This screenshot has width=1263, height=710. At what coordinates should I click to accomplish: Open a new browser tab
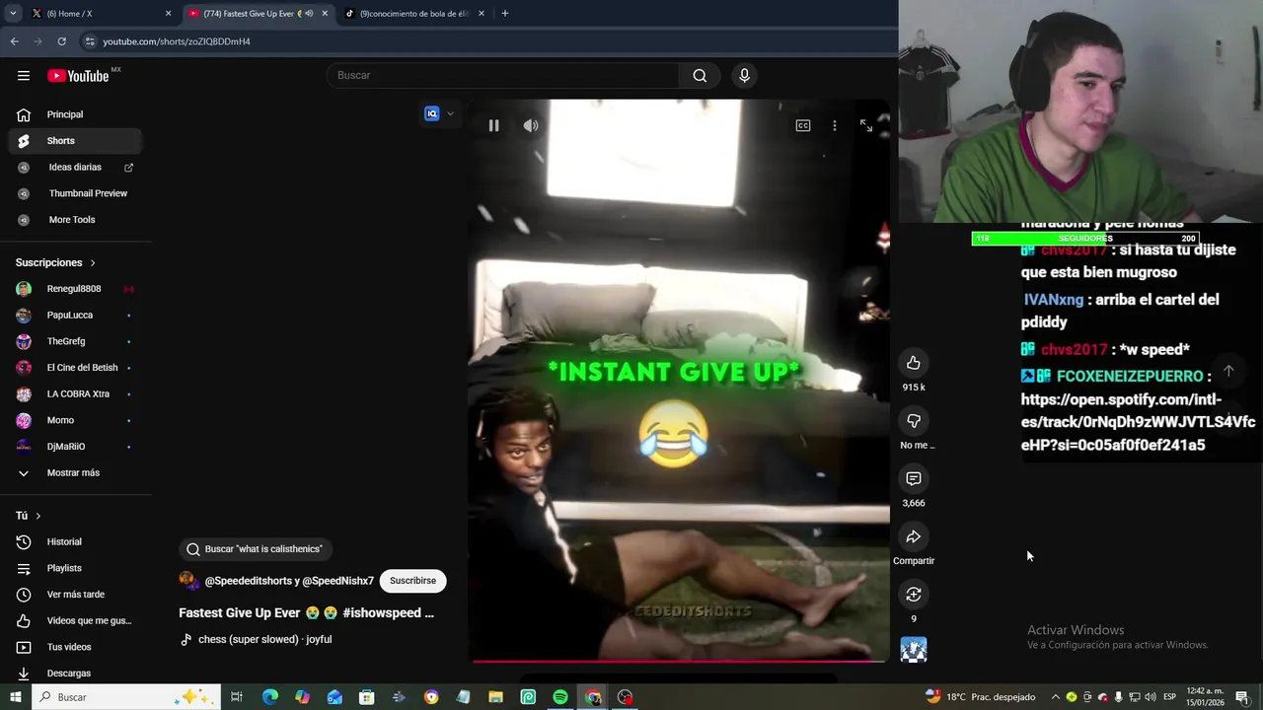505,14
